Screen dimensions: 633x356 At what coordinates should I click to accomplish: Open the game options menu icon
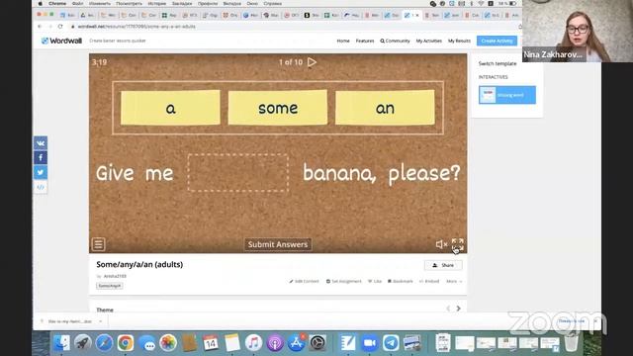point(98,244)
